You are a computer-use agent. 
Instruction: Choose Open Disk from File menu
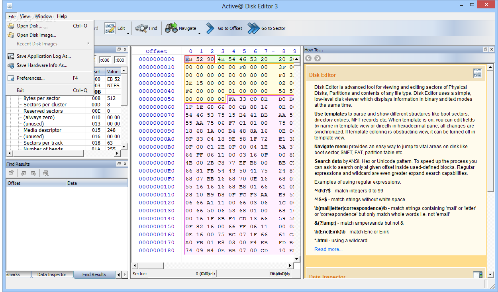point(50,26)
